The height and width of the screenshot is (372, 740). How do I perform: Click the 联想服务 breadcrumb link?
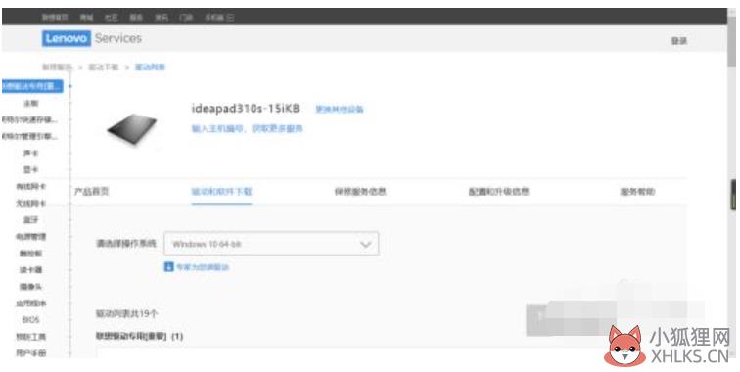[x=58, y=67]
